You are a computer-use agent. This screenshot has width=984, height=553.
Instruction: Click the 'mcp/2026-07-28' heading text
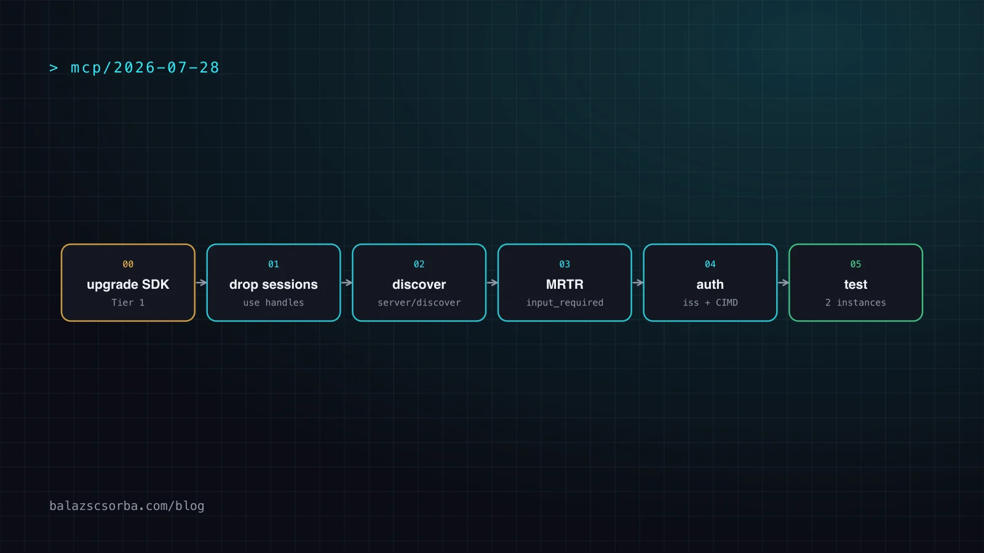[x=145, y=68]
